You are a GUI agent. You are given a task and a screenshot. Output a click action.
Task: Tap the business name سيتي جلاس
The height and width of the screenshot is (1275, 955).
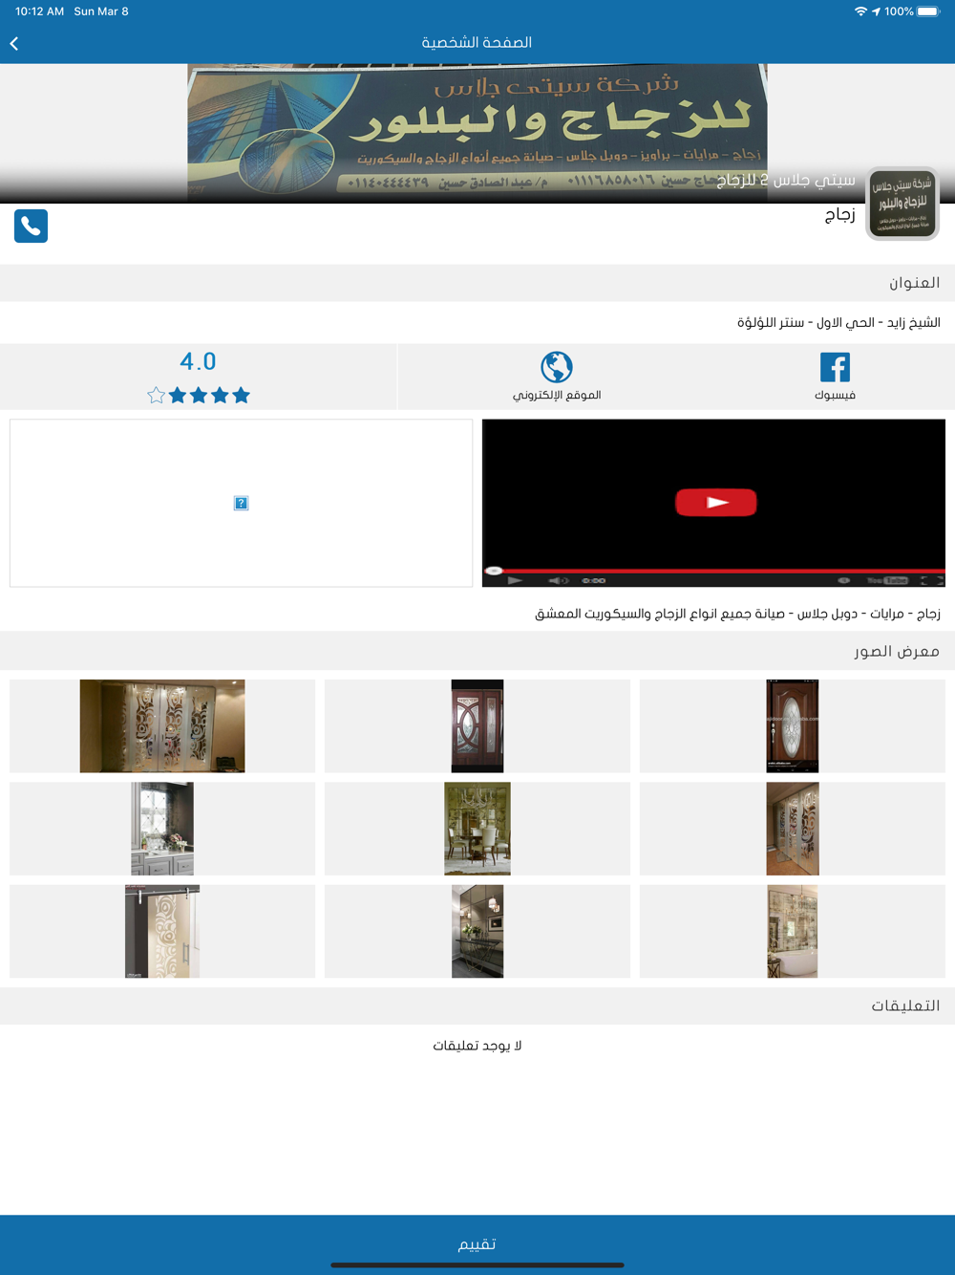pos(786,180)
